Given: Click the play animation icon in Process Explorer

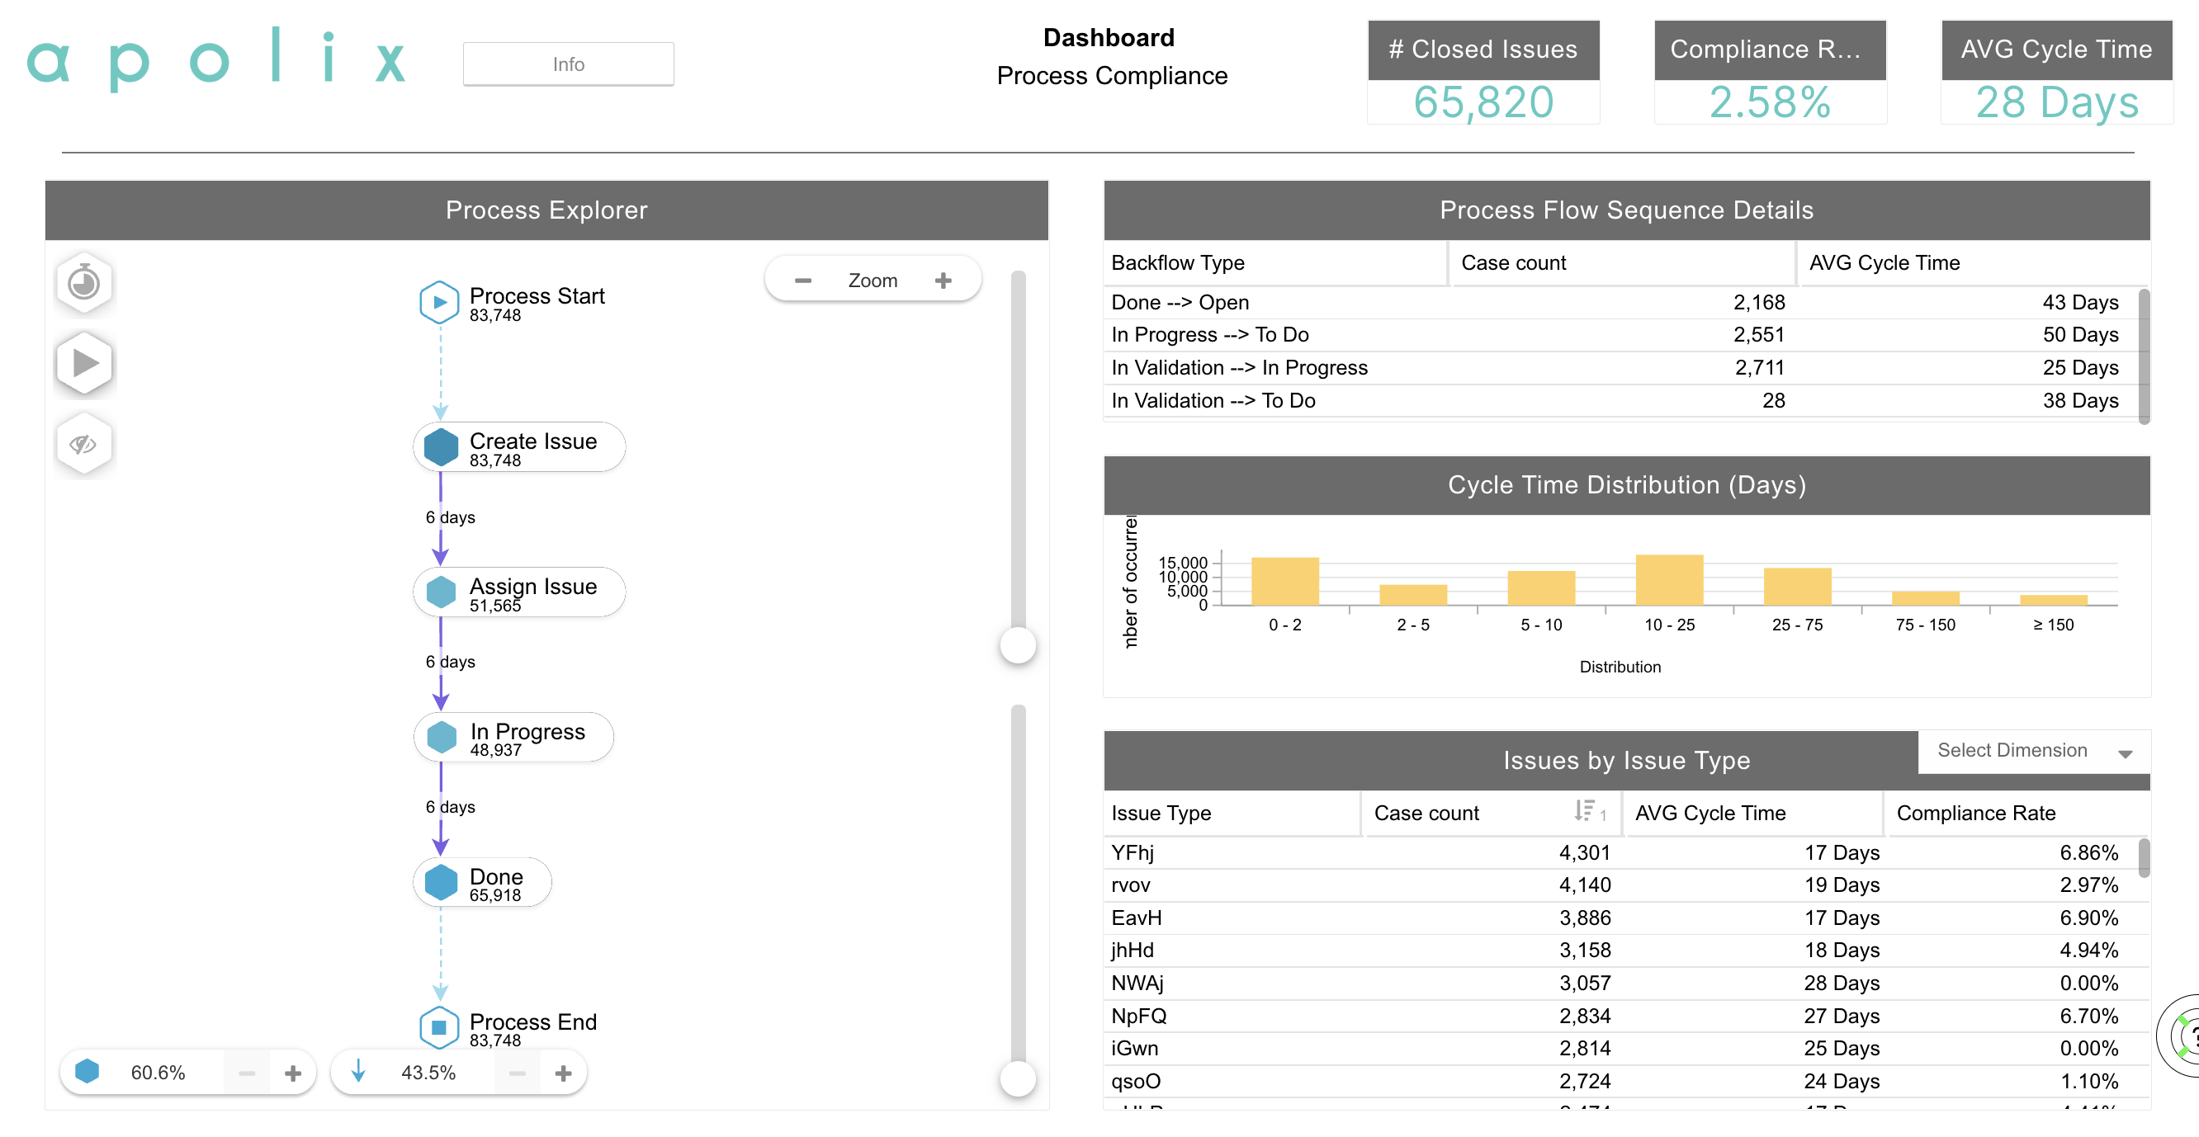Looking at the screenshot, I should tap(83, 363).
